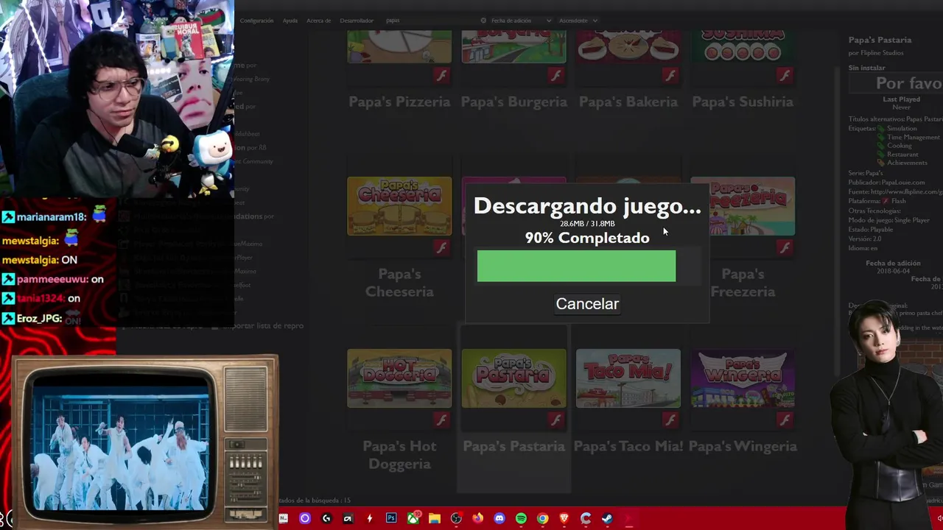Select the Papa's Hot Doggeria thumbnail
Image resolution: width=943 pixels, height=530 pixels.
(x=399, y=378)
